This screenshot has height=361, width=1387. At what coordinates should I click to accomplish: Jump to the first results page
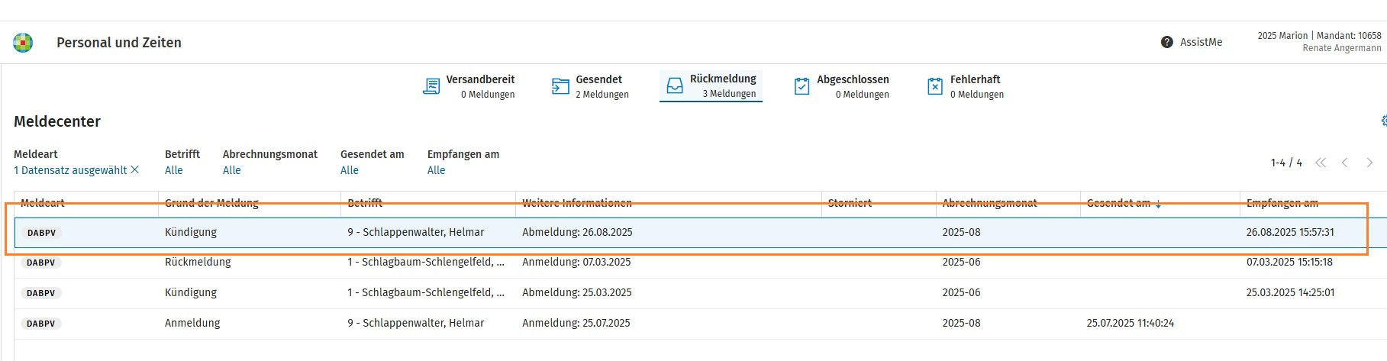click(1321, 163)
